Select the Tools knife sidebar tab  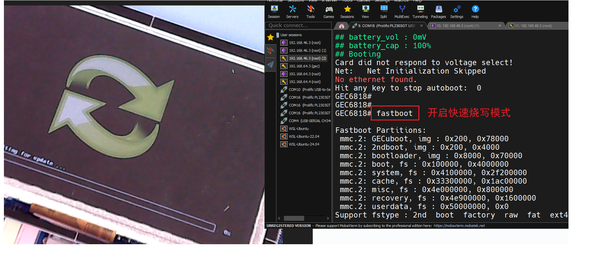click(271, 50)
